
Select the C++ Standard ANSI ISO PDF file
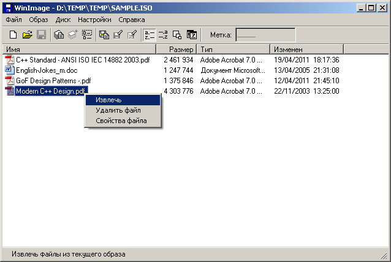pyautogui.click(x=82, y=60)
